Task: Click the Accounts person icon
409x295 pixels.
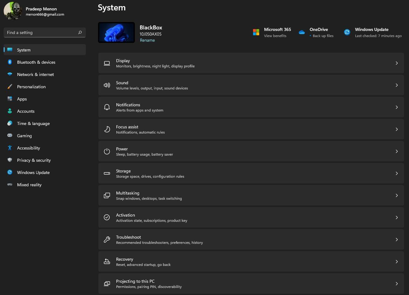Action: click(10, 111)
